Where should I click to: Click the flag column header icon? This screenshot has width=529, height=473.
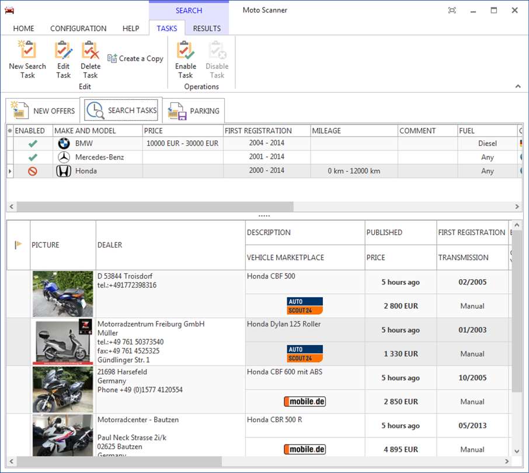coord(18,245)
